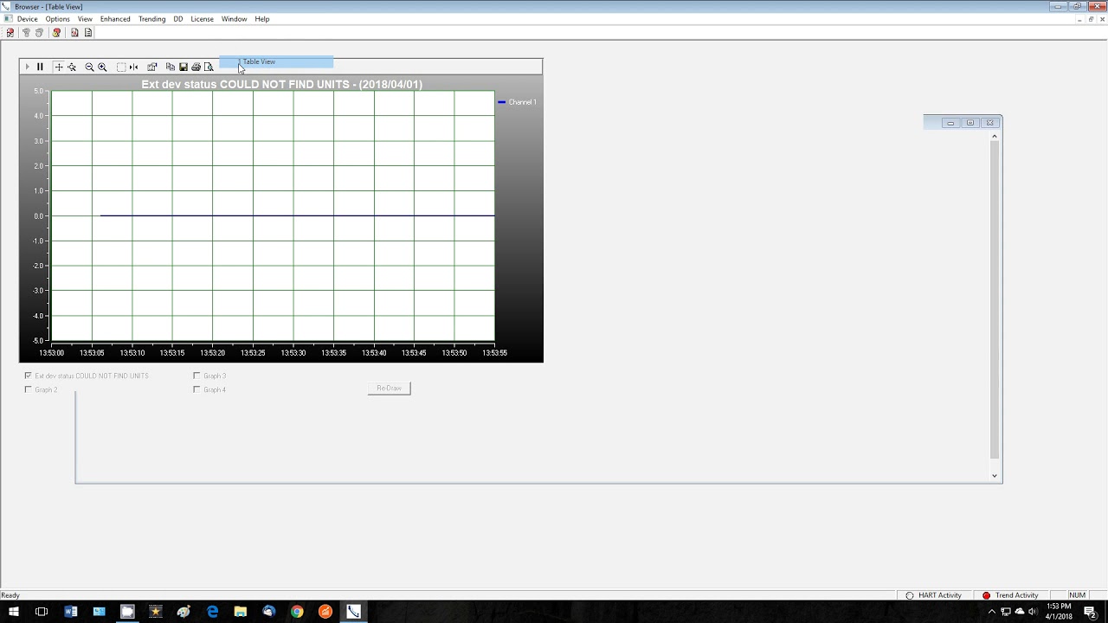Open Task View on the taskbar
This screenshot has width=1108, height=623.
(42, 612)
